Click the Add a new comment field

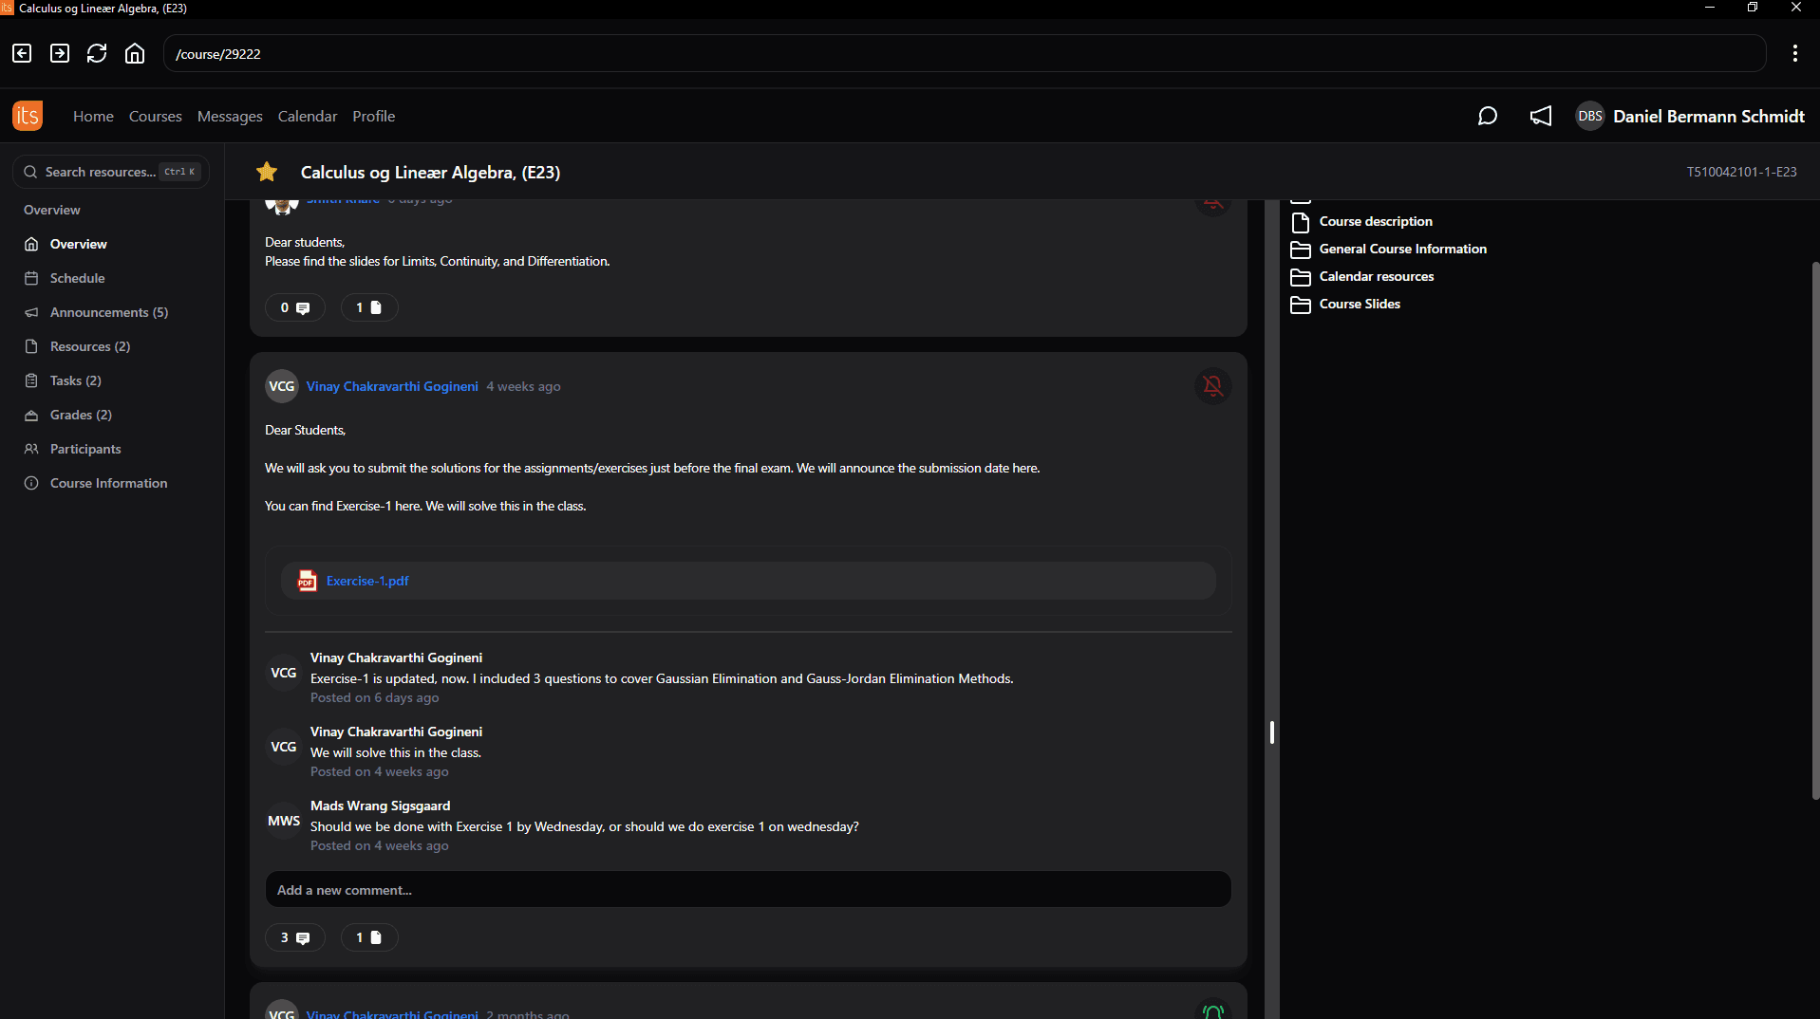point(747,890)
